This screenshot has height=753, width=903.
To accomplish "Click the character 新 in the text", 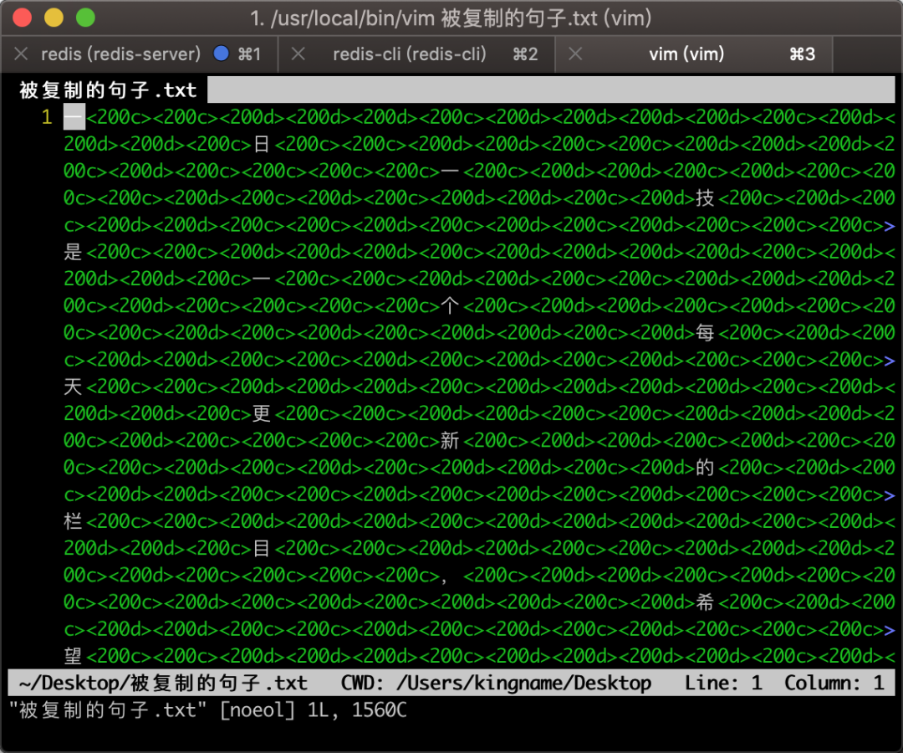I will coord(450,441).
